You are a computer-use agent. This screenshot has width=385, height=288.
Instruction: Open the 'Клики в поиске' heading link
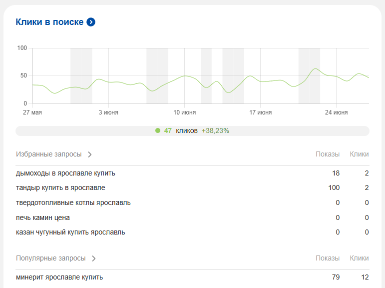click(x=49, y=22)
